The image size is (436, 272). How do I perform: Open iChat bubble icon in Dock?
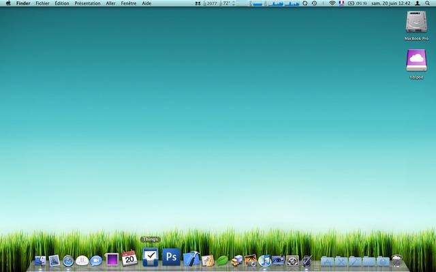[x=96, y=260]
